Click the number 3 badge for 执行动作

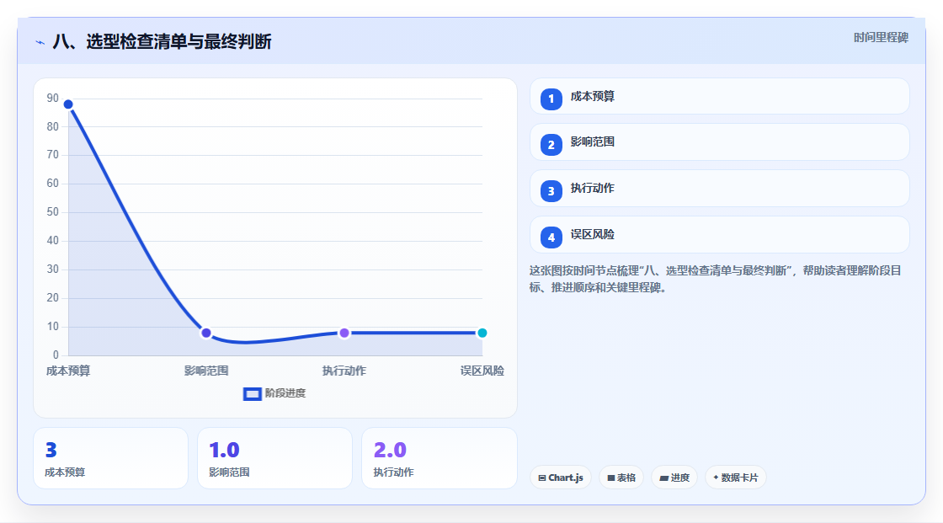pos(551,191)
